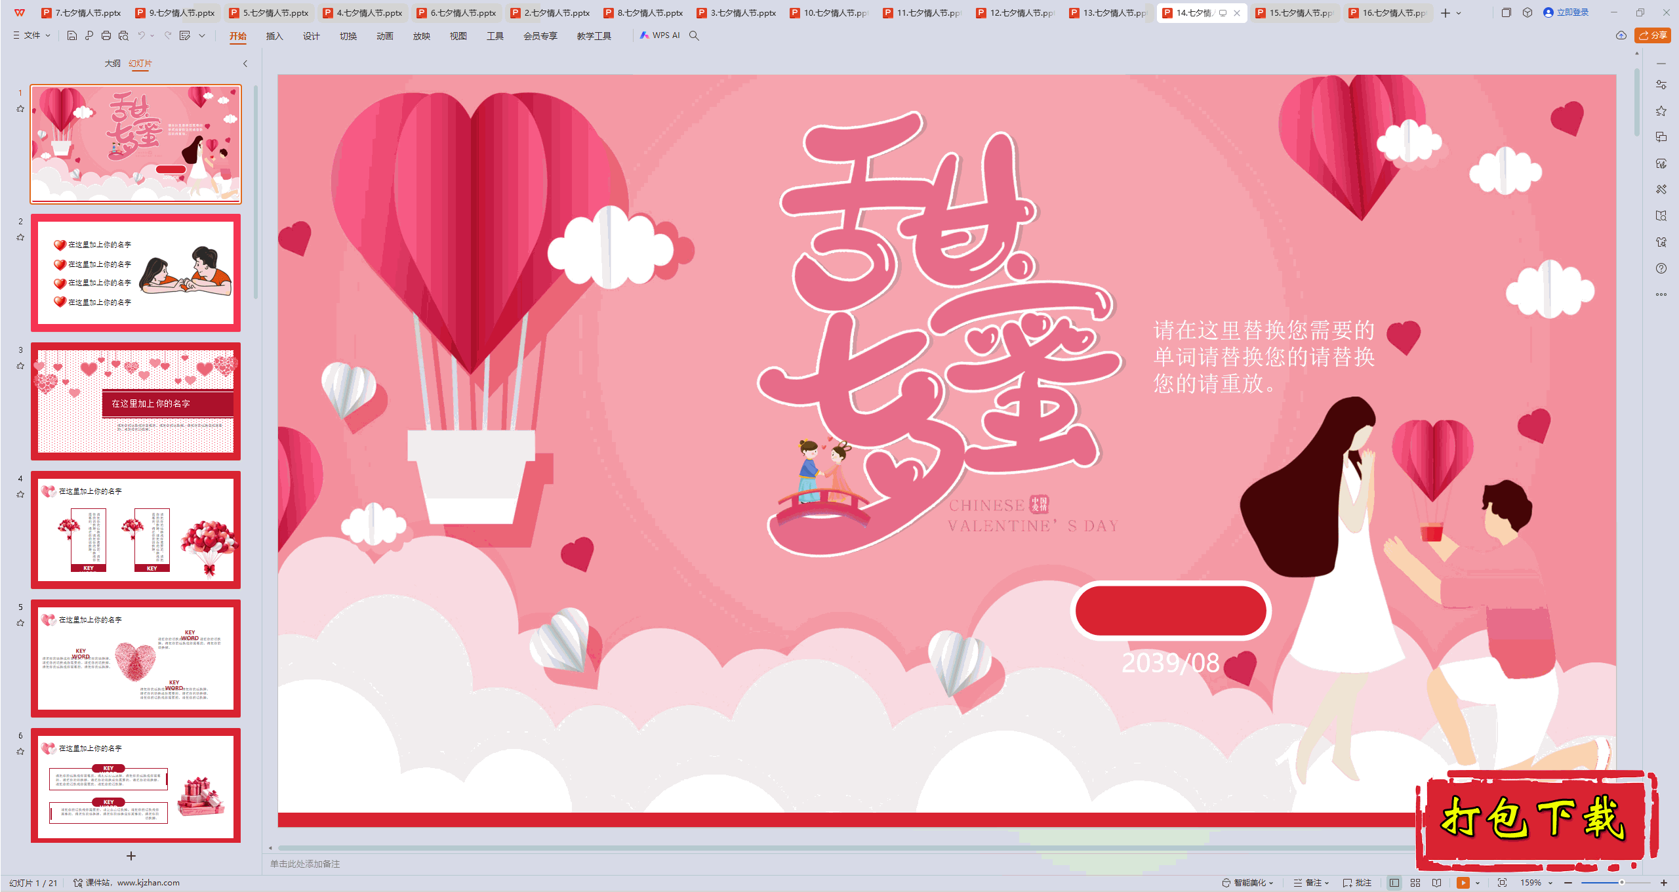Click the cube icon near login

coord(1527,12)
